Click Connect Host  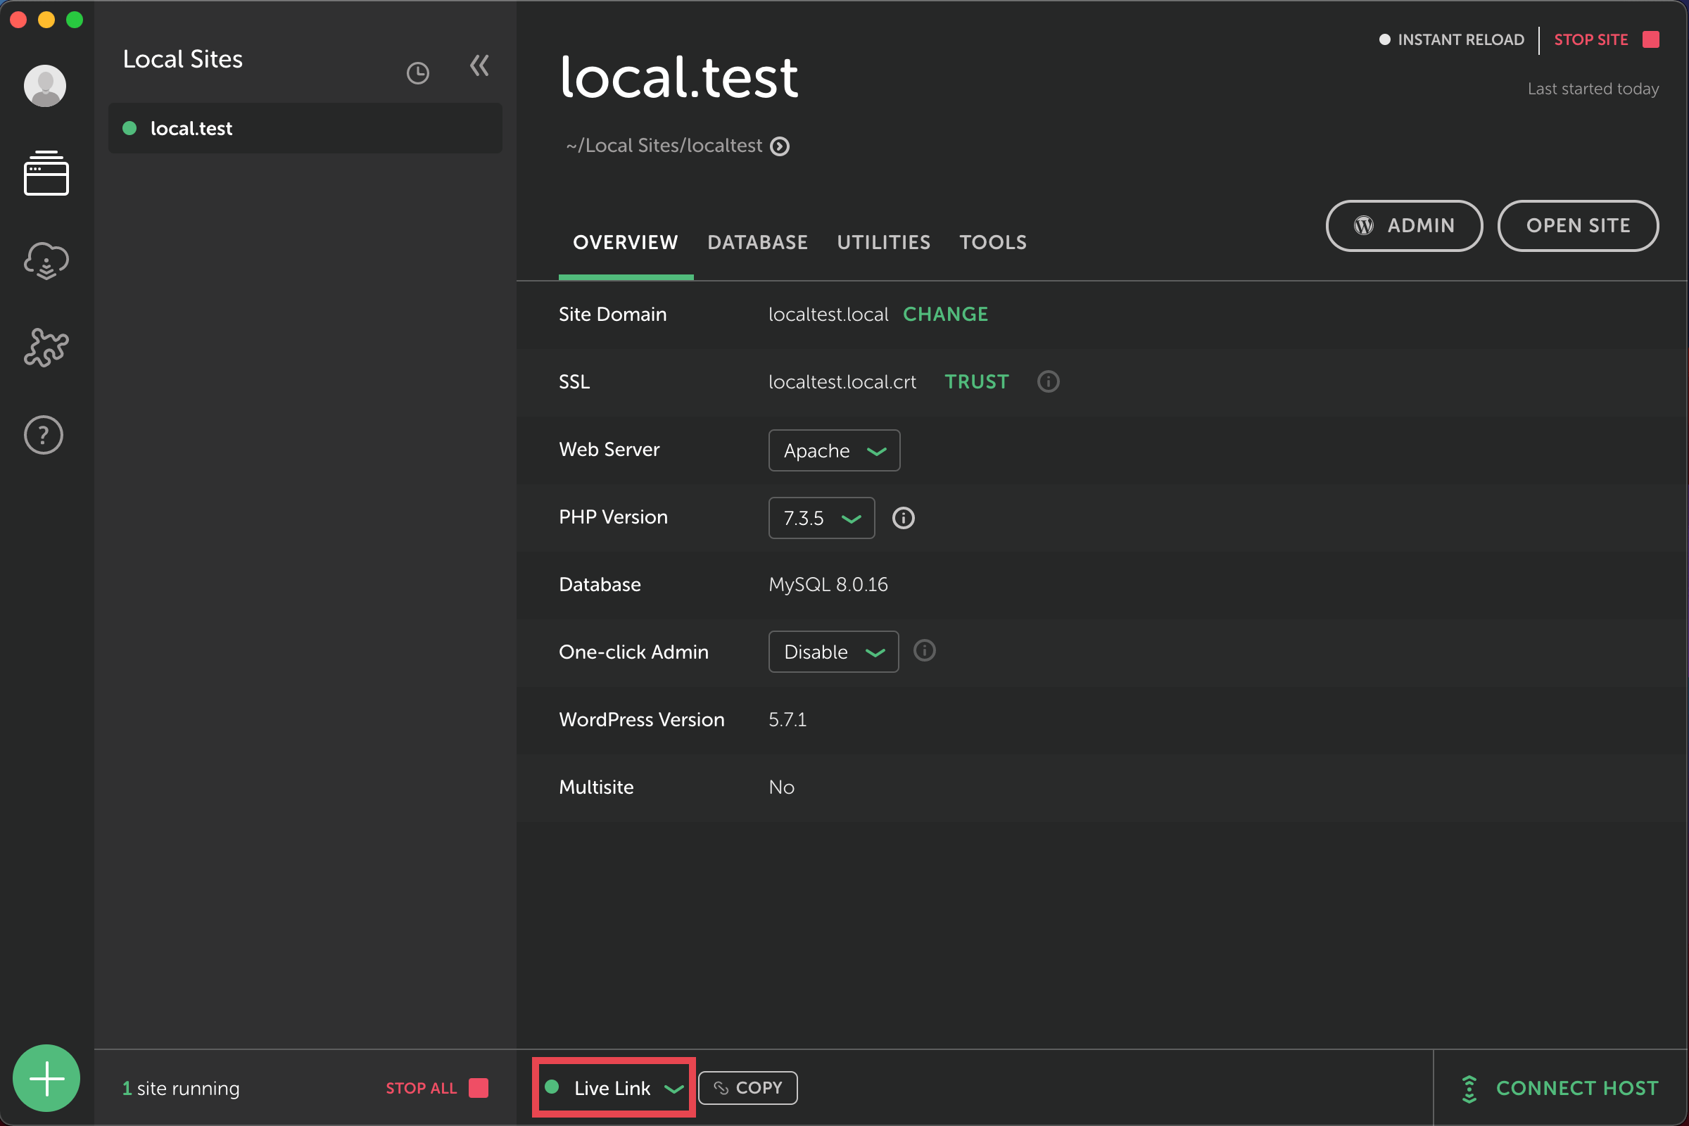[1577, 1088]
